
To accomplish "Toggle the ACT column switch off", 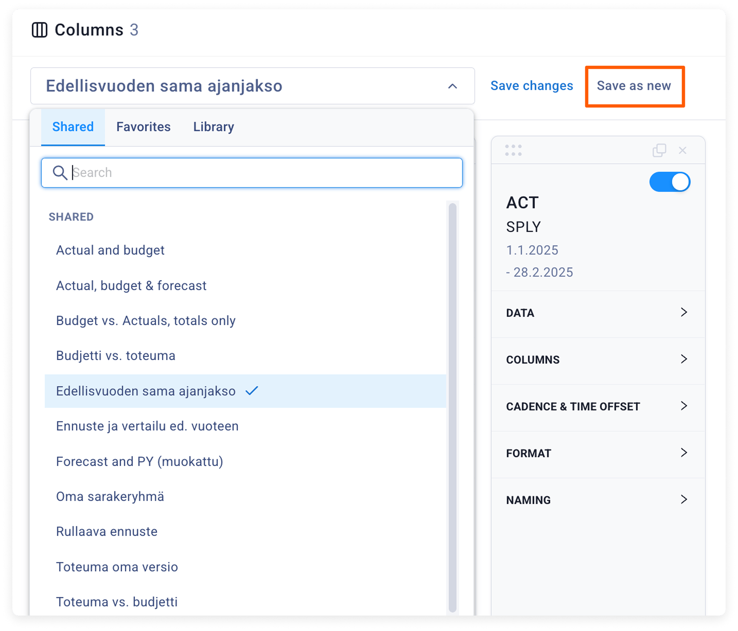I will click(x=670, y=182).
